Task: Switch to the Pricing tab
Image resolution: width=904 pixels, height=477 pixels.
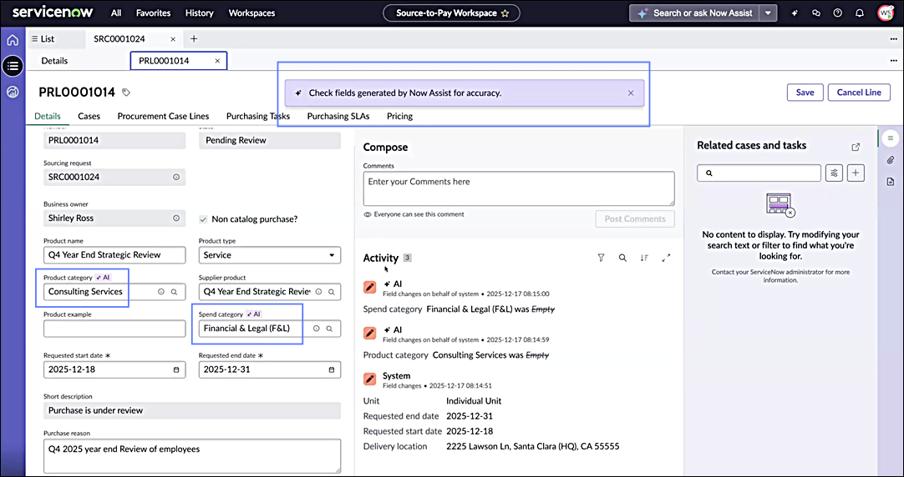Action: [x=399, y=116]
